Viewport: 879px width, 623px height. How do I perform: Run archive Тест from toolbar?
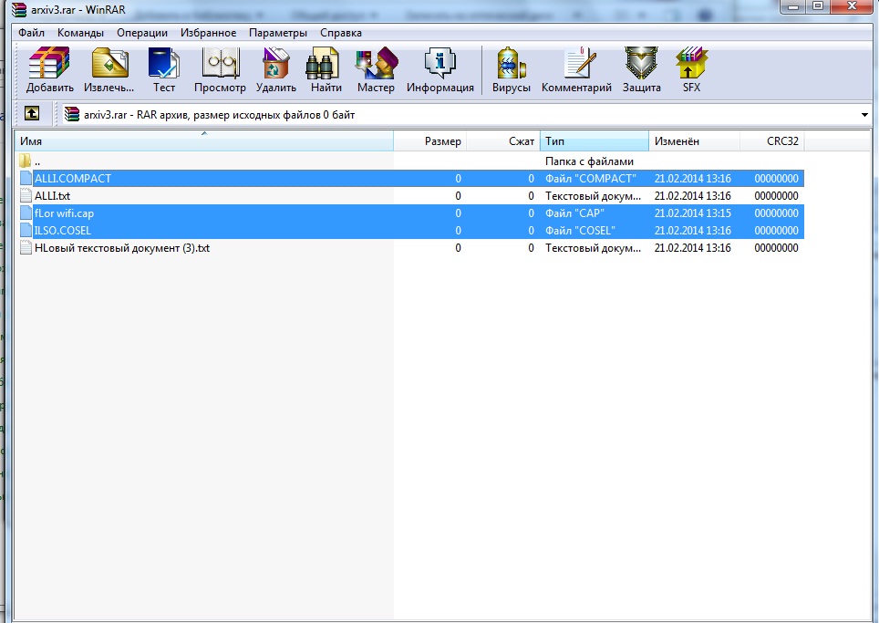(164, 63)
